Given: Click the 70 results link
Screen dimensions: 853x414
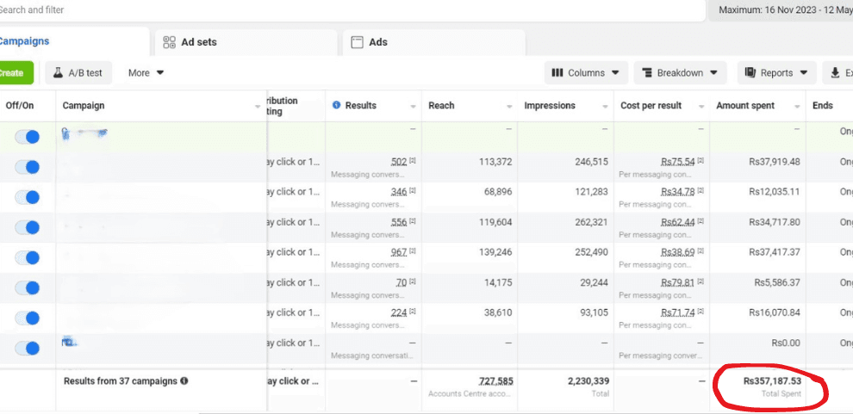Looking at the screenshot, I should coord(402,282).
